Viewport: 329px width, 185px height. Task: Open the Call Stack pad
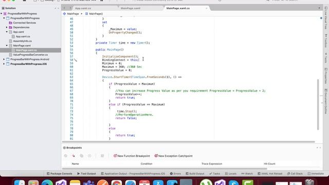tap(295, 174)
